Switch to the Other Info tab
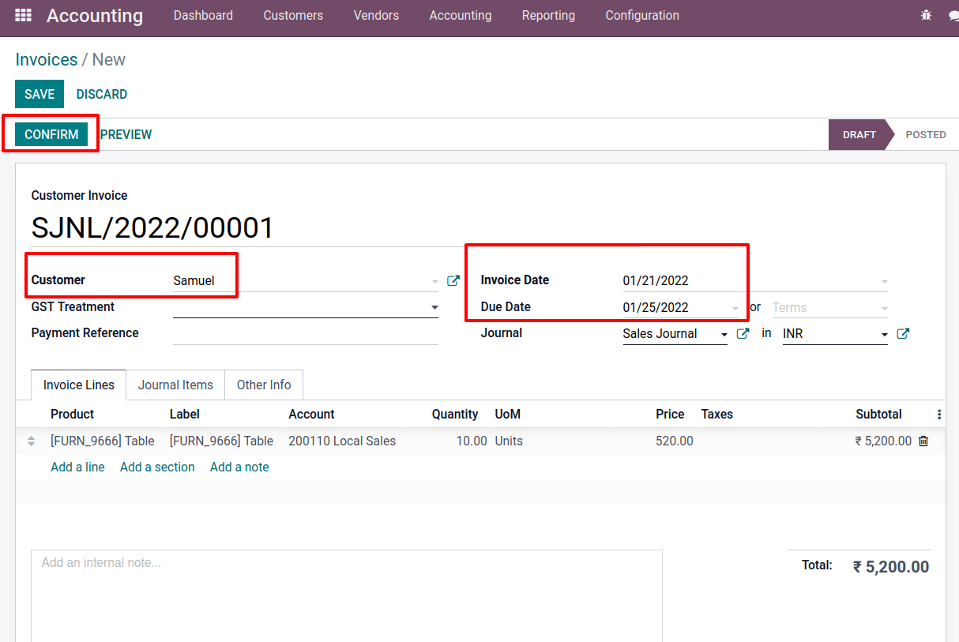Image resolution: width=959 pixels, height=642 pixels. pos(264,385)
